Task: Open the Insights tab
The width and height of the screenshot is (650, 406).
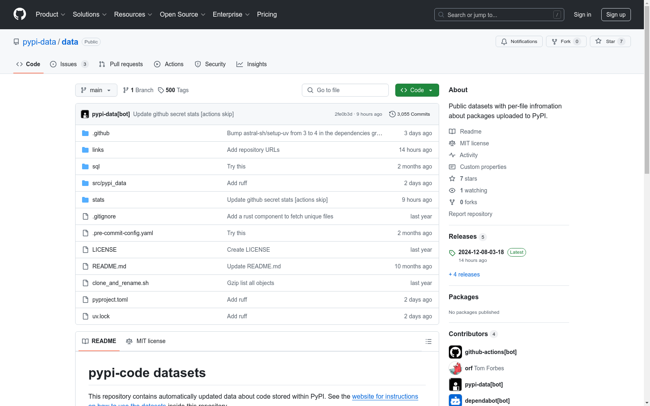Action: tap(252, 64)
